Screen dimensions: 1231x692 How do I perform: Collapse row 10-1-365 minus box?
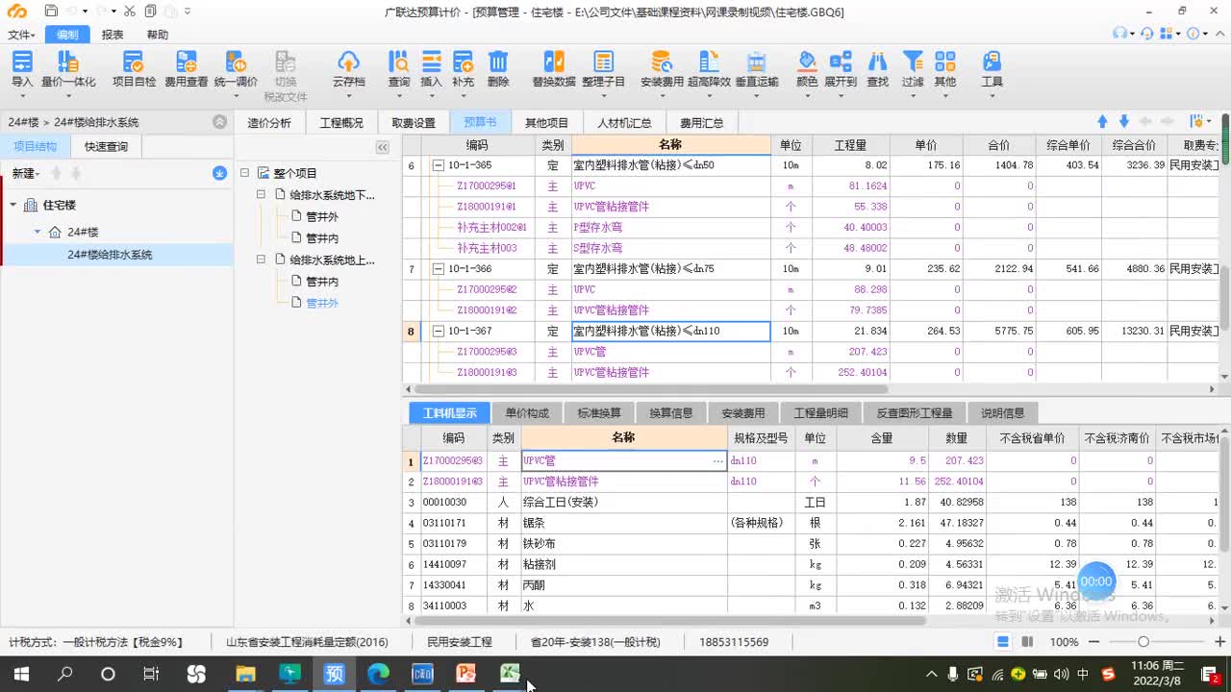439,165
